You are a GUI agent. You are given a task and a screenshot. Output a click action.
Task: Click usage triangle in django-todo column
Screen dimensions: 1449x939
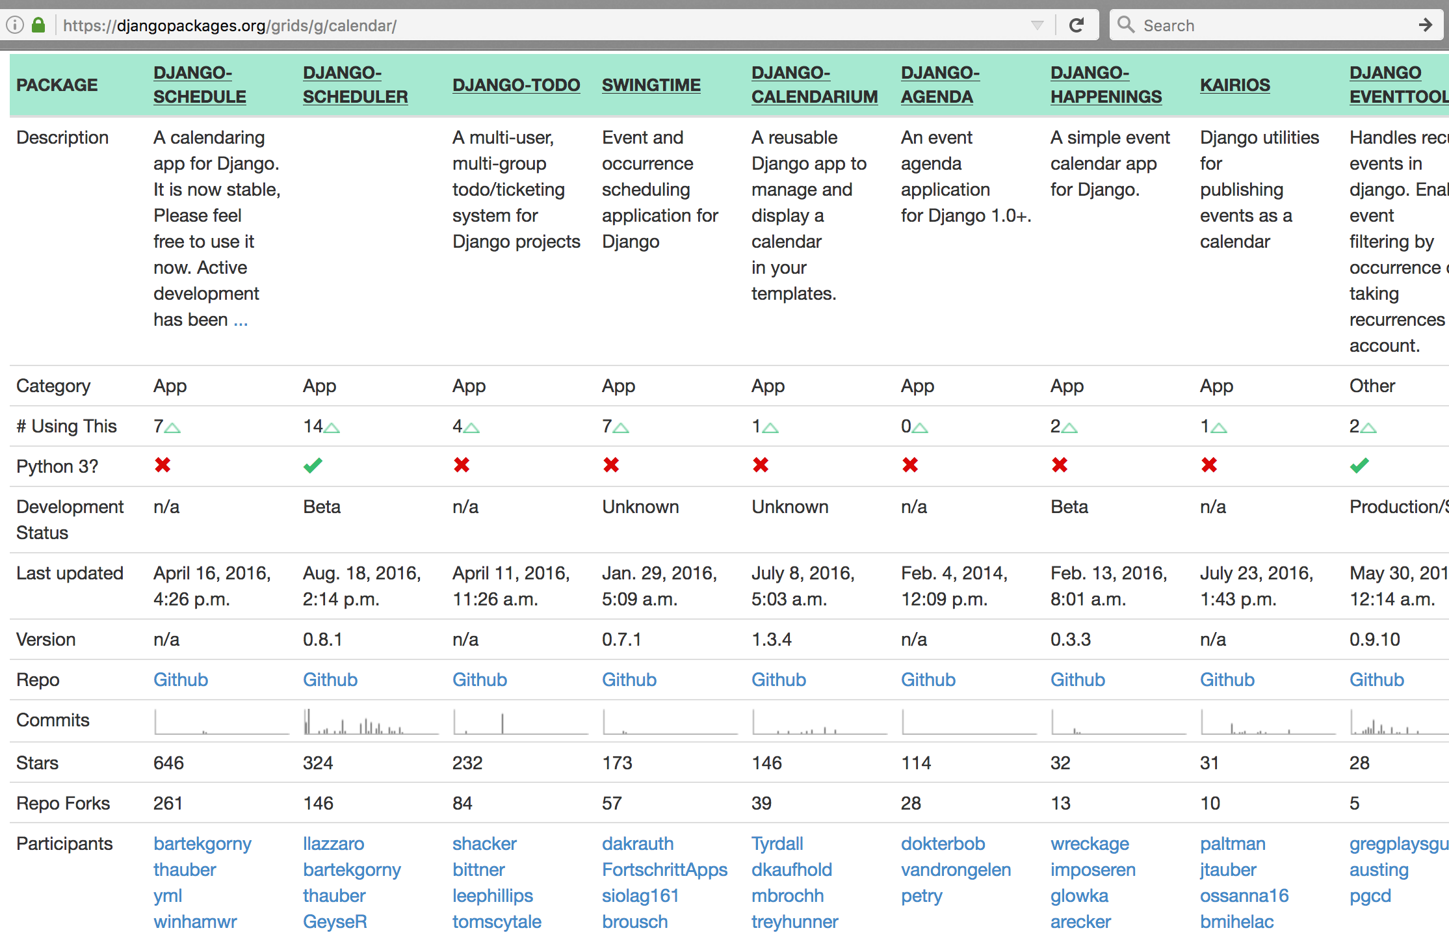tap(471, 428)
